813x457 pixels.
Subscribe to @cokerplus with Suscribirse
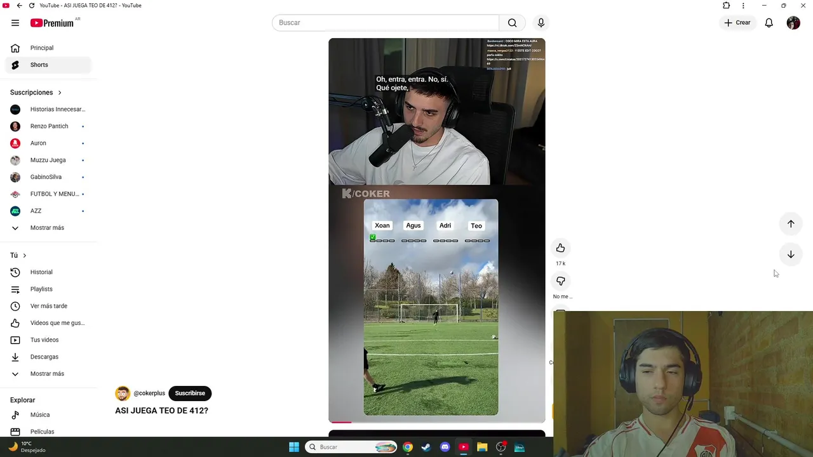coord(190,394)
